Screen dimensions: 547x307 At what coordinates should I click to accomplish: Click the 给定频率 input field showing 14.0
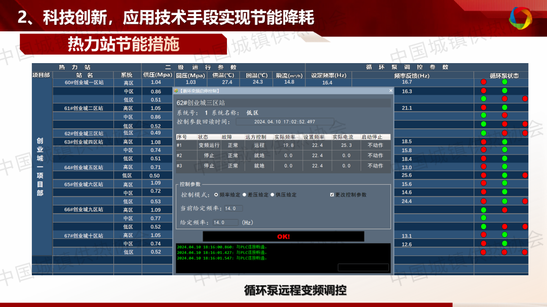[225, 222]
